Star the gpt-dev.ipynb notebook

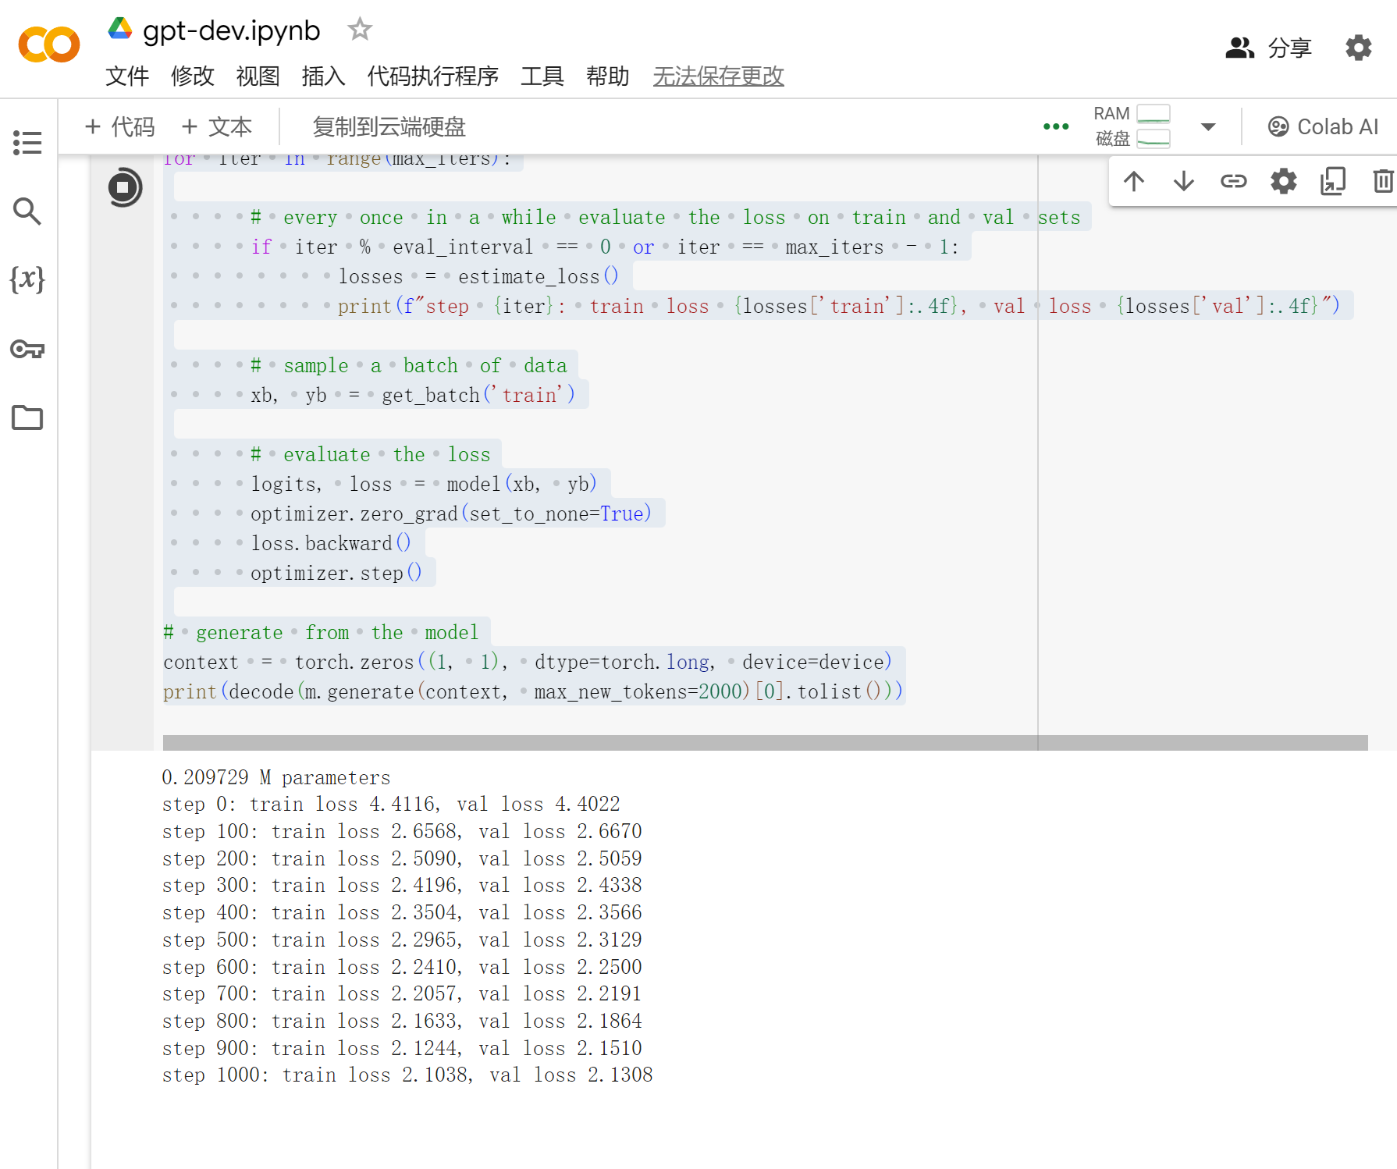pos(360,29)
